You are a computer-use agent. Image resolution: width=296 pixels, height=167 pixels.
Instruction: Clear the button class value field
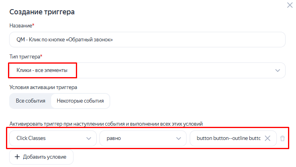268,138
